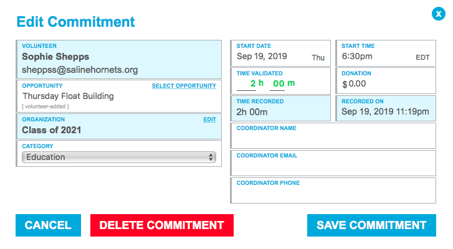Click the Select Opportunity link
This screenshot has height=249, width=453.
(x=184, y=86)
